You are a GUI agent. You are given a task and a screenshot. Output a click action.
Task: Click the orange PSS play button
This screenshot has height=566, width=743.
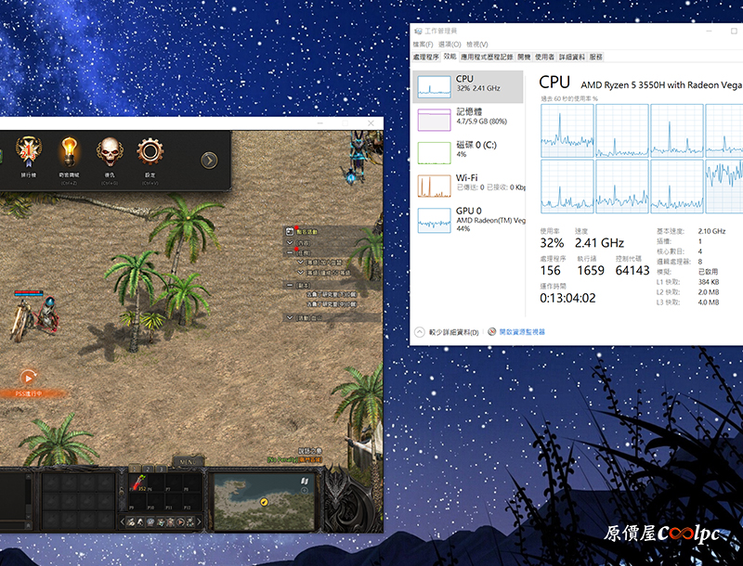pyautogui.click(x=29, y=378)
